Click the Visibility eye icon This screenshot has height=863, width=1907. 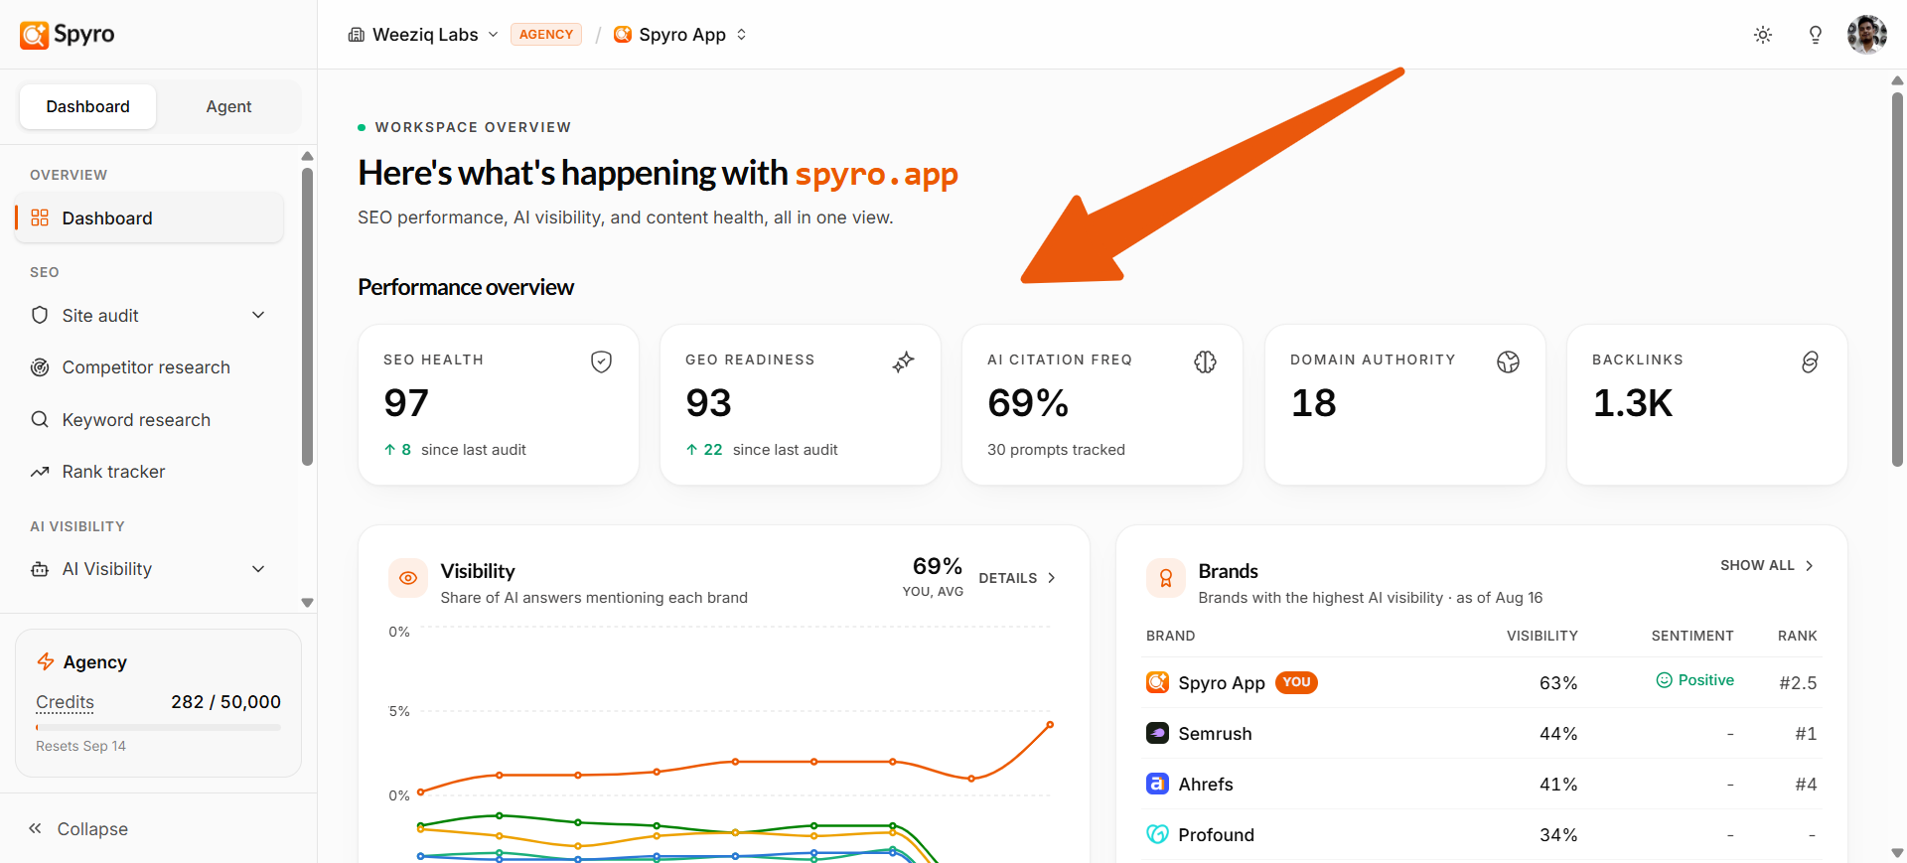tap(408, 578)
